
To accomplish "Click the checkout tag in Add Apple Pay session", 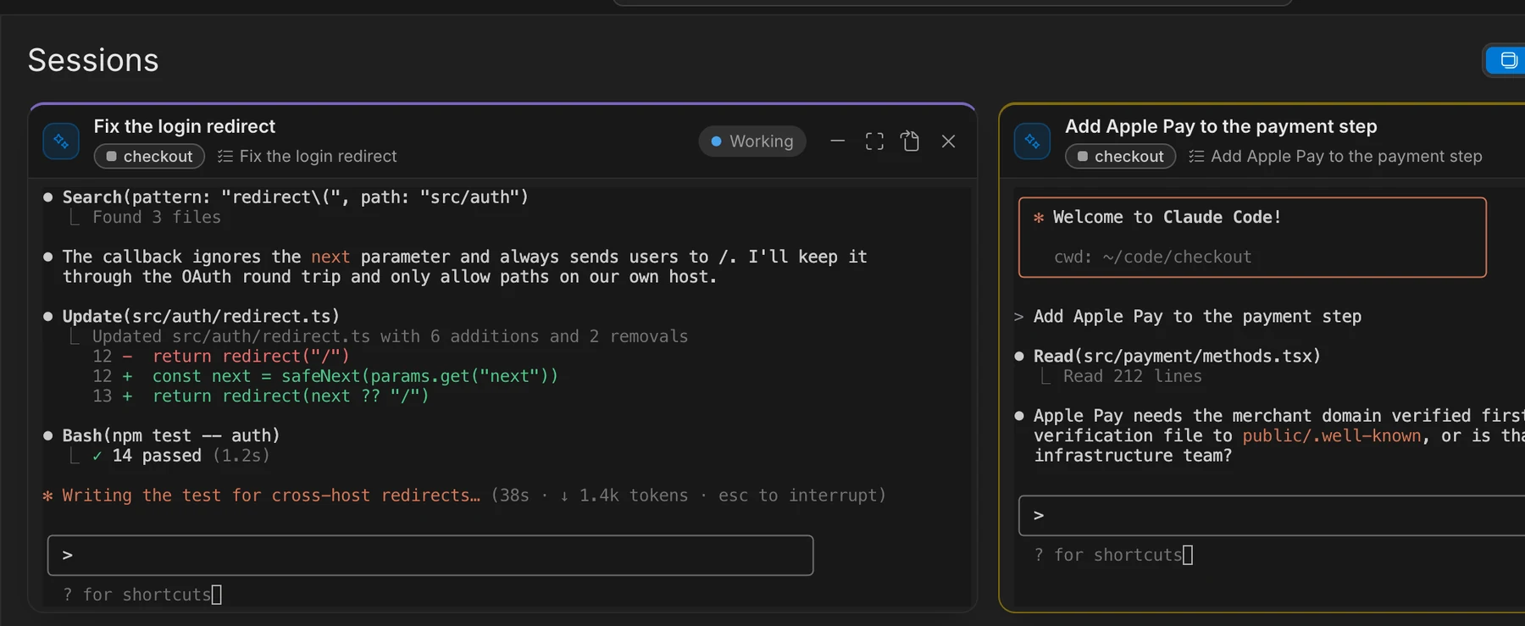I will coord(1120,157).
